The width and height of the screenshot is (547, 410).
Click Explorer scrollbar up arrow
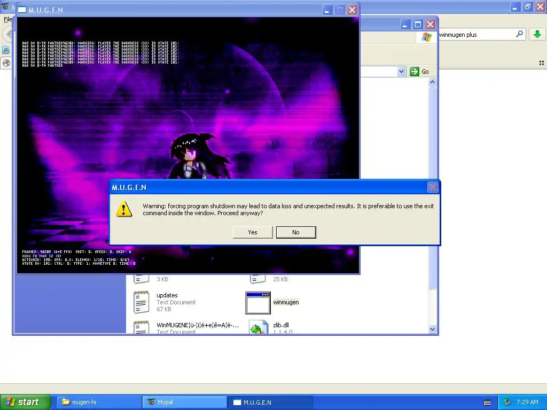point(432,82)
